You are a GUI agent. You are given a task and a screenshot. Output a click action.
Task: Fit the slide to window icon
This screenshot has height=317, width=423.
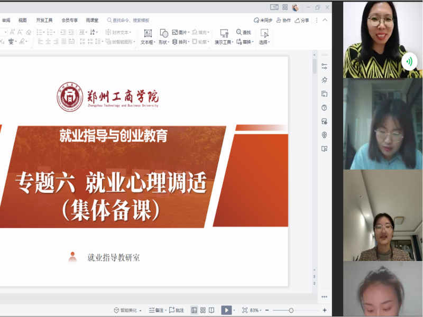[245, 310]
